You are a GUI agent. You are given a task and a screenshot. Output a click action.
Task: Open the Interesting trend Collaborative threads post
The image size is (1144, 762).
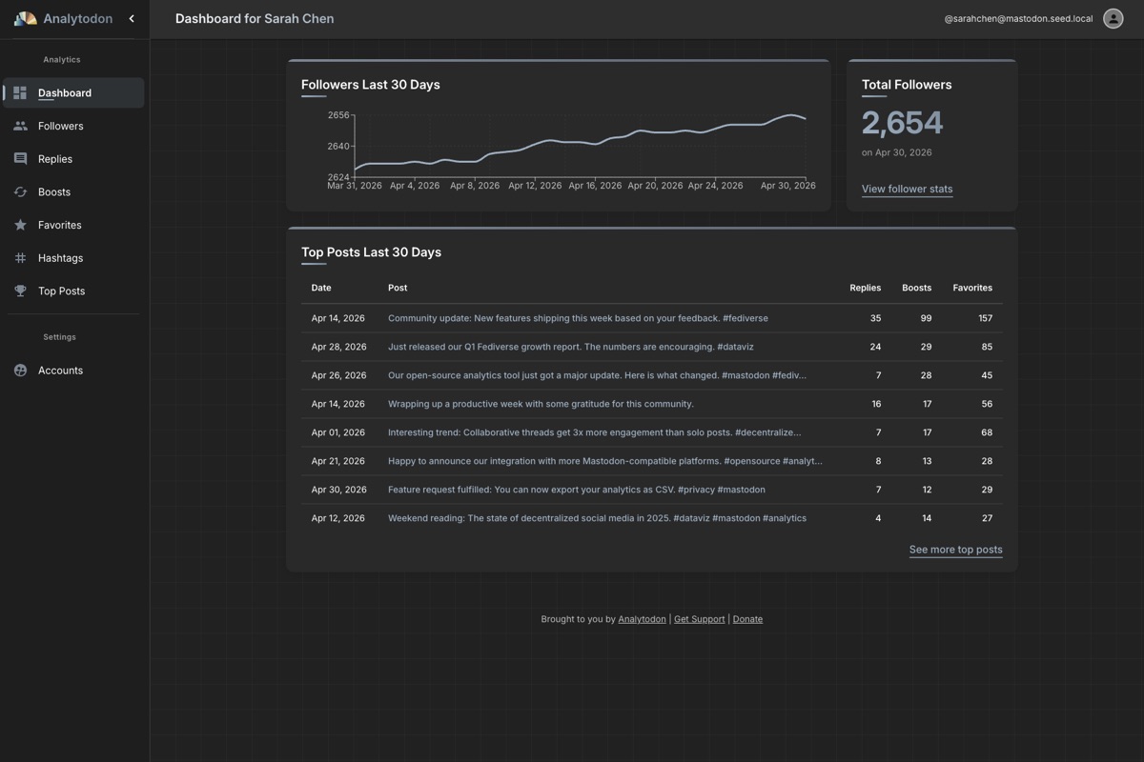(594, 432)
